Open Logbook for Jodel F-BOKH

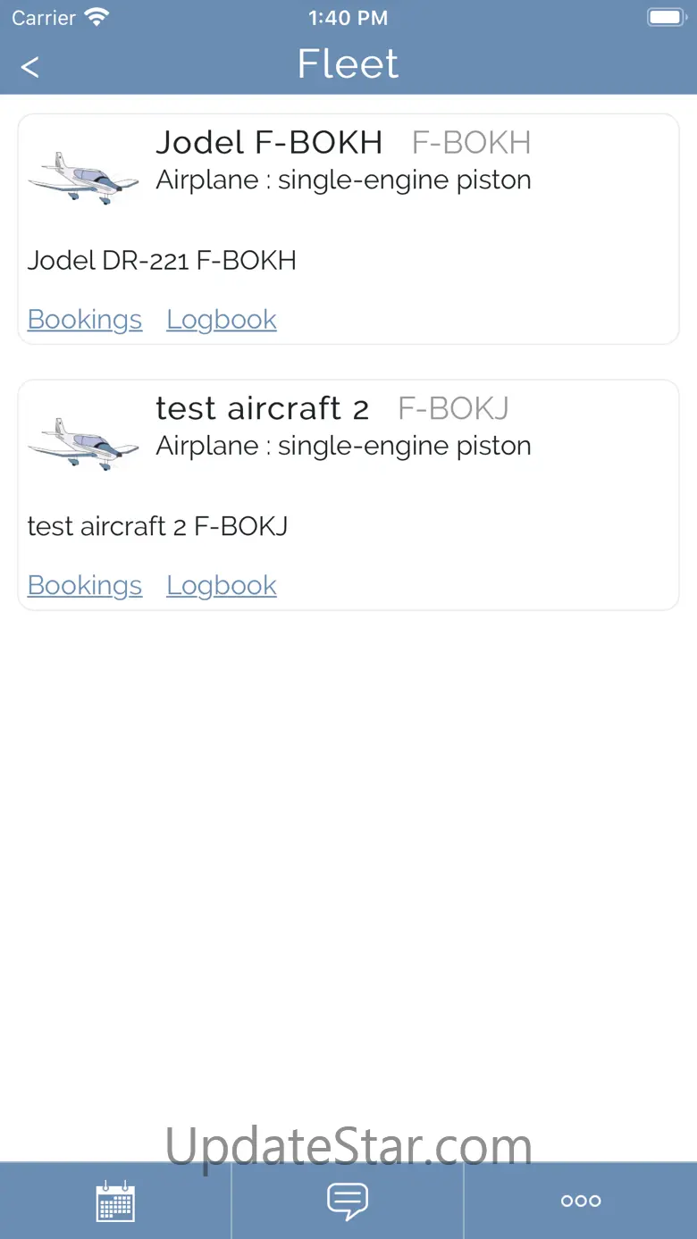click(x=222, y=320)
